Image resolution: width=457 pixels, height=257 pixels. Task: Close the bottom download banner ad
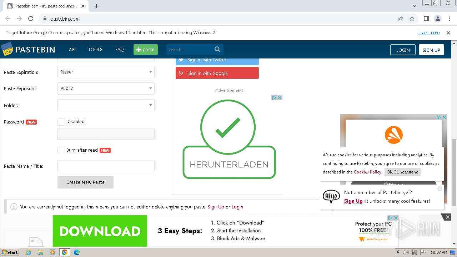[x=447, y=217]
